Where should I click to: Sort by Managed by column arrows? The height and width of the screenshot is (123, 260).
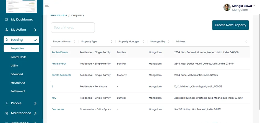click(169, 41)
